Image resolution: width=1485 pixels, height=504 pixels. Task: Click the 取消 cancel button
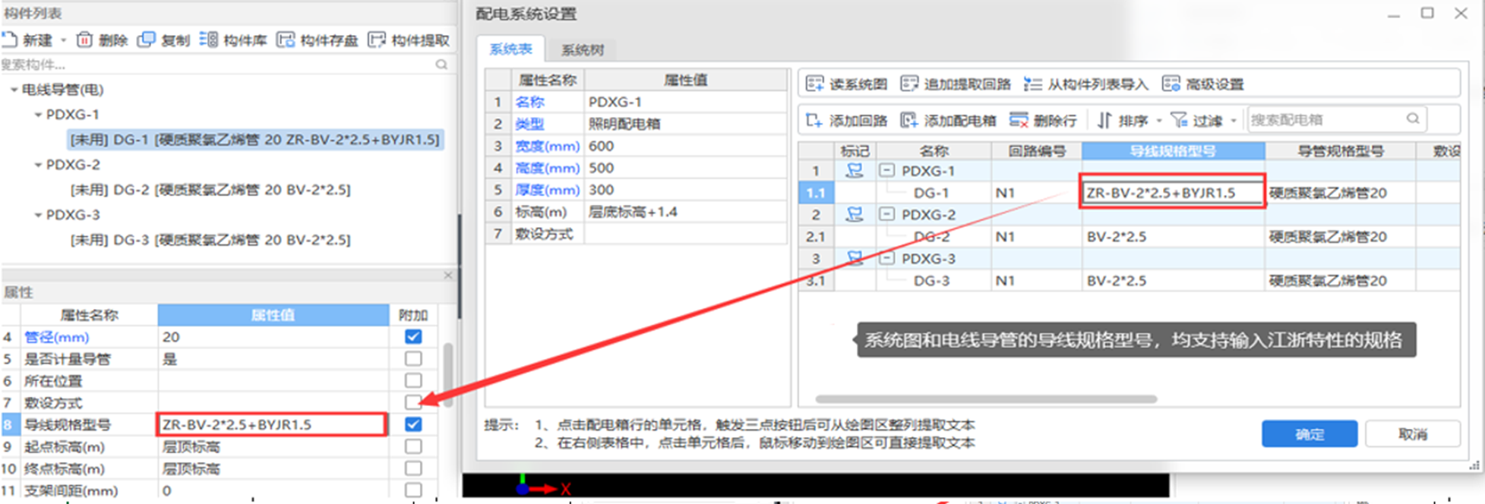coord(1412,434)
